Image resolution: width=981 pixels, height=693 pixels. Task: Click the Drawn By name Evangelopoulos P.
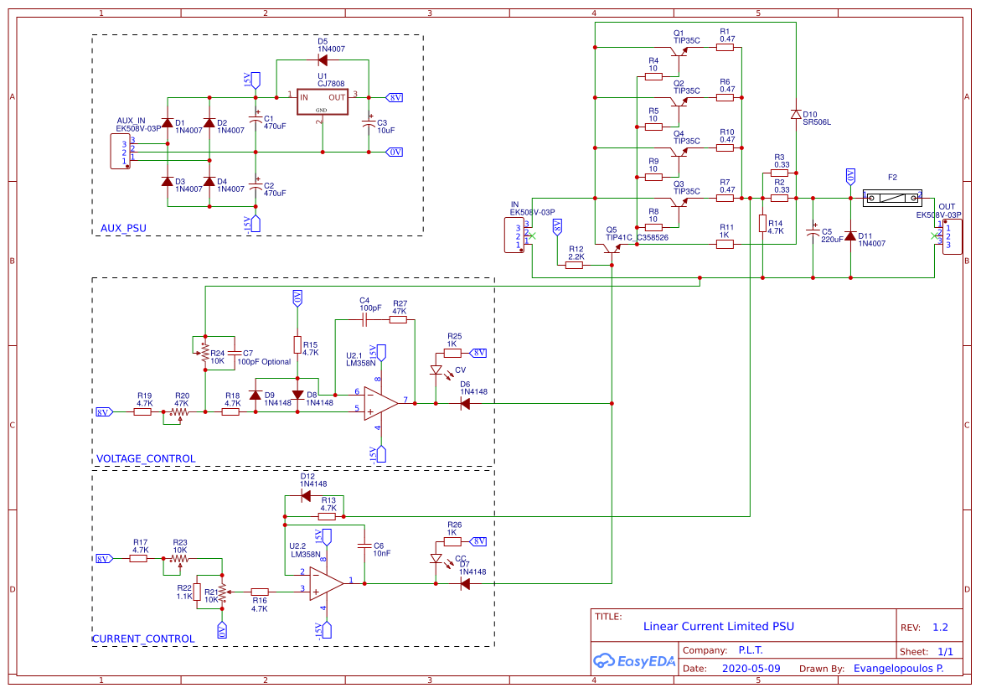(900, 669)
